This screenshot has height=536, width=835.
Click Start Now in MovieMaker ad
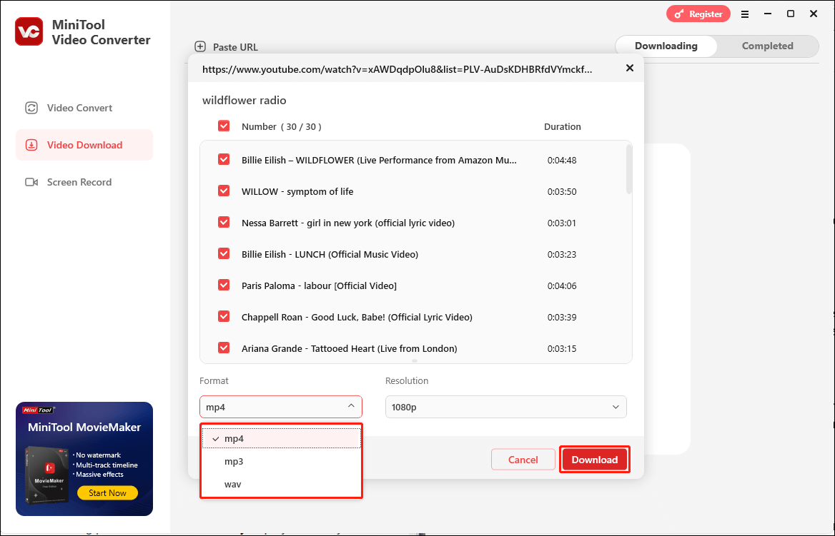click(107, 493)
